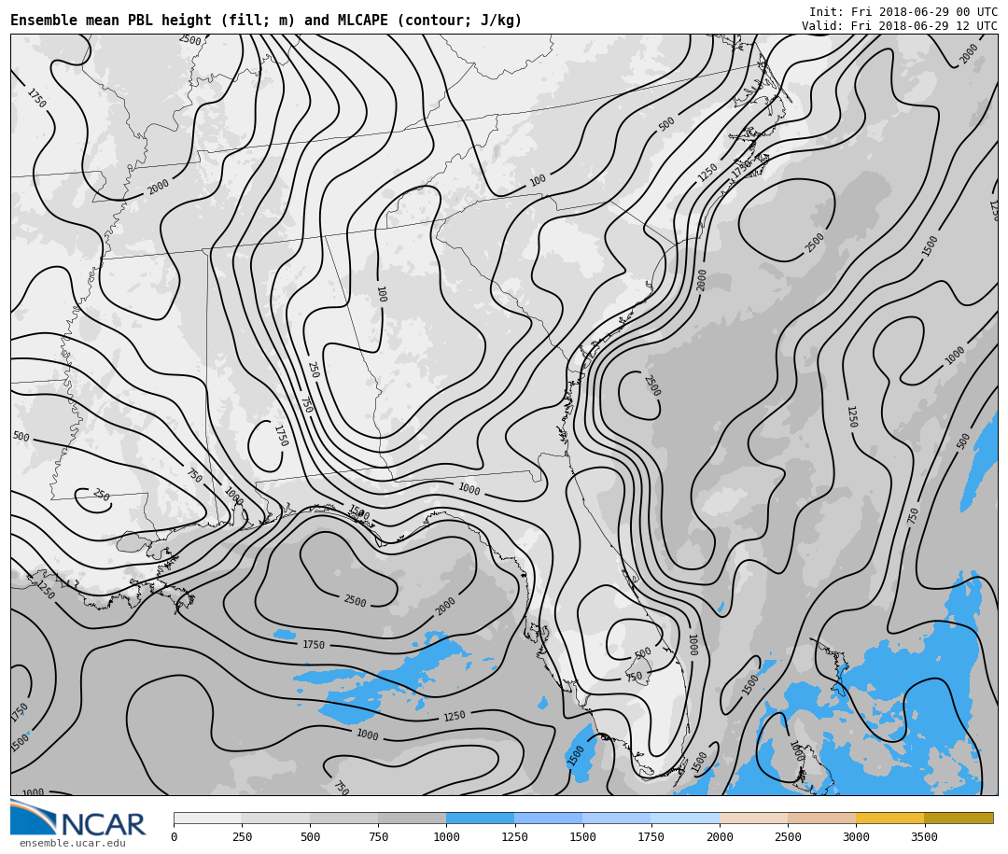
Task: Pick the 500–750 gray colorbar swatch
Action: tap(343, 818)
